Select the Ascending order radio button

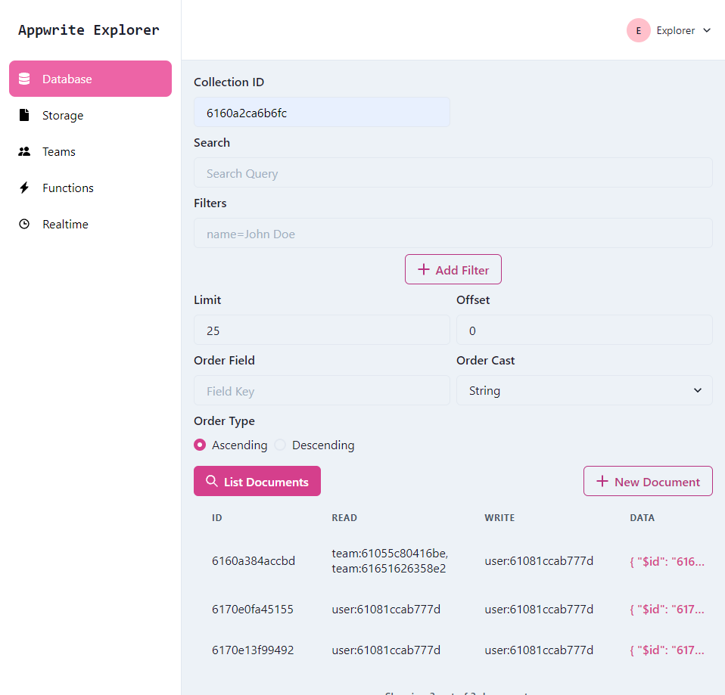[200, 445]
